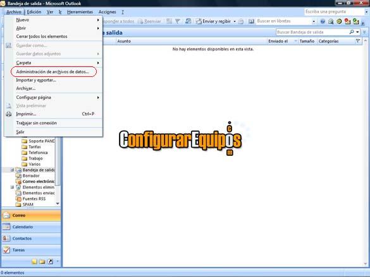The height and width of the screenshot is (277, 370).
Task: Expand the search pane chevron
Action: coord(364,32)
